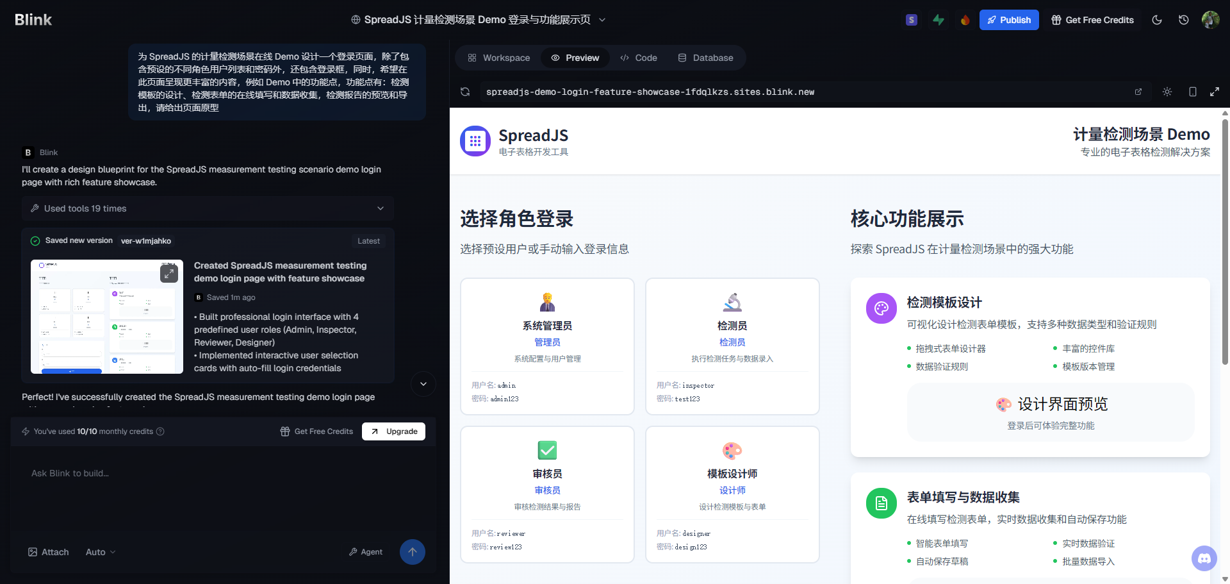This screenshot has width=1230, height=584.
Task: Click the administrator person icon
Action: click(547, 302)
